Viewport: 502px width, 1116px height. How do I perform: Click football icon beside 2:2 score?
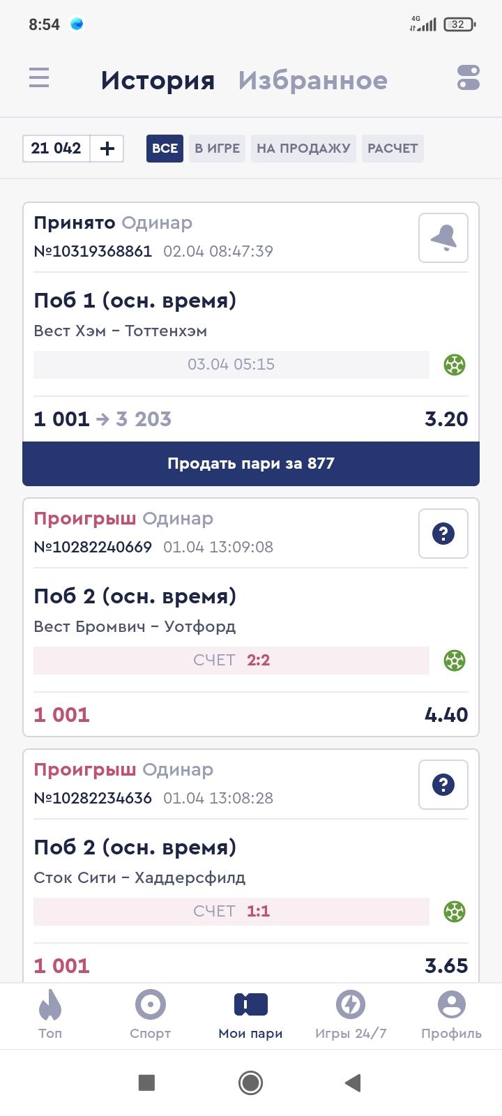[455, 661]
